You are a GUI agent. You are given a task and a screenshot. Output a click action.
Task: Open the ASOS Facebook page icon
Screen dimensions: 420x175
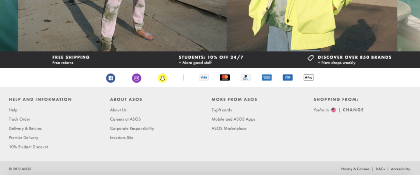111,78
